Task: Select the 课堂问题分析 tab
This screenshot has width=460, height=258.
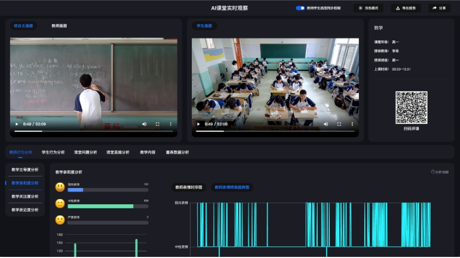Action: coord(85,152)
